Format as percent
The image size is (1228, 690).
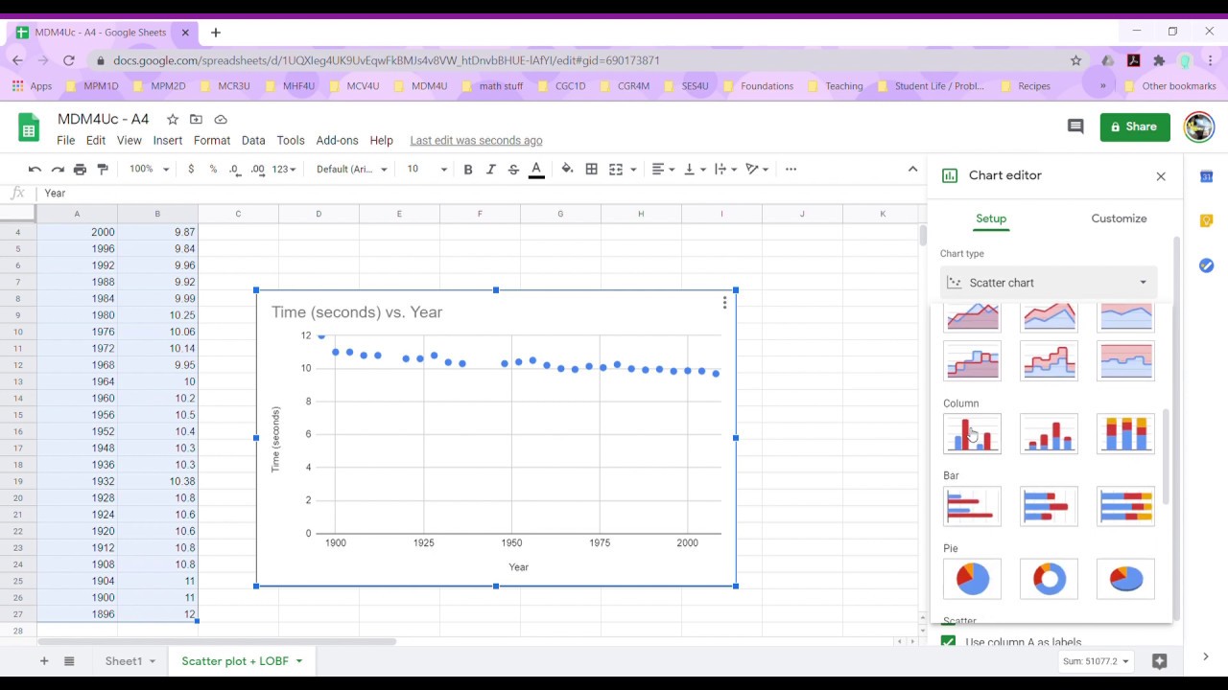click(213, 169)
